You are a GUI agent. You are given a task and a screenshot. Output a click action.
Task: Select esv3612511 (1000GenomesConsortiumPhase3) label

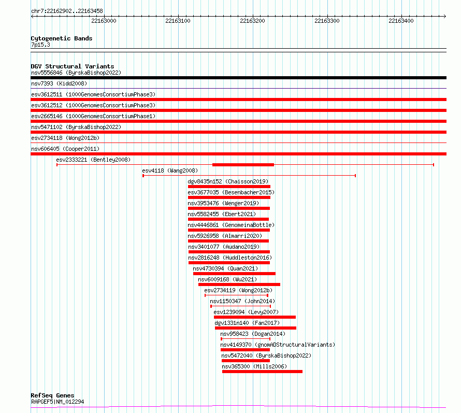93,94
